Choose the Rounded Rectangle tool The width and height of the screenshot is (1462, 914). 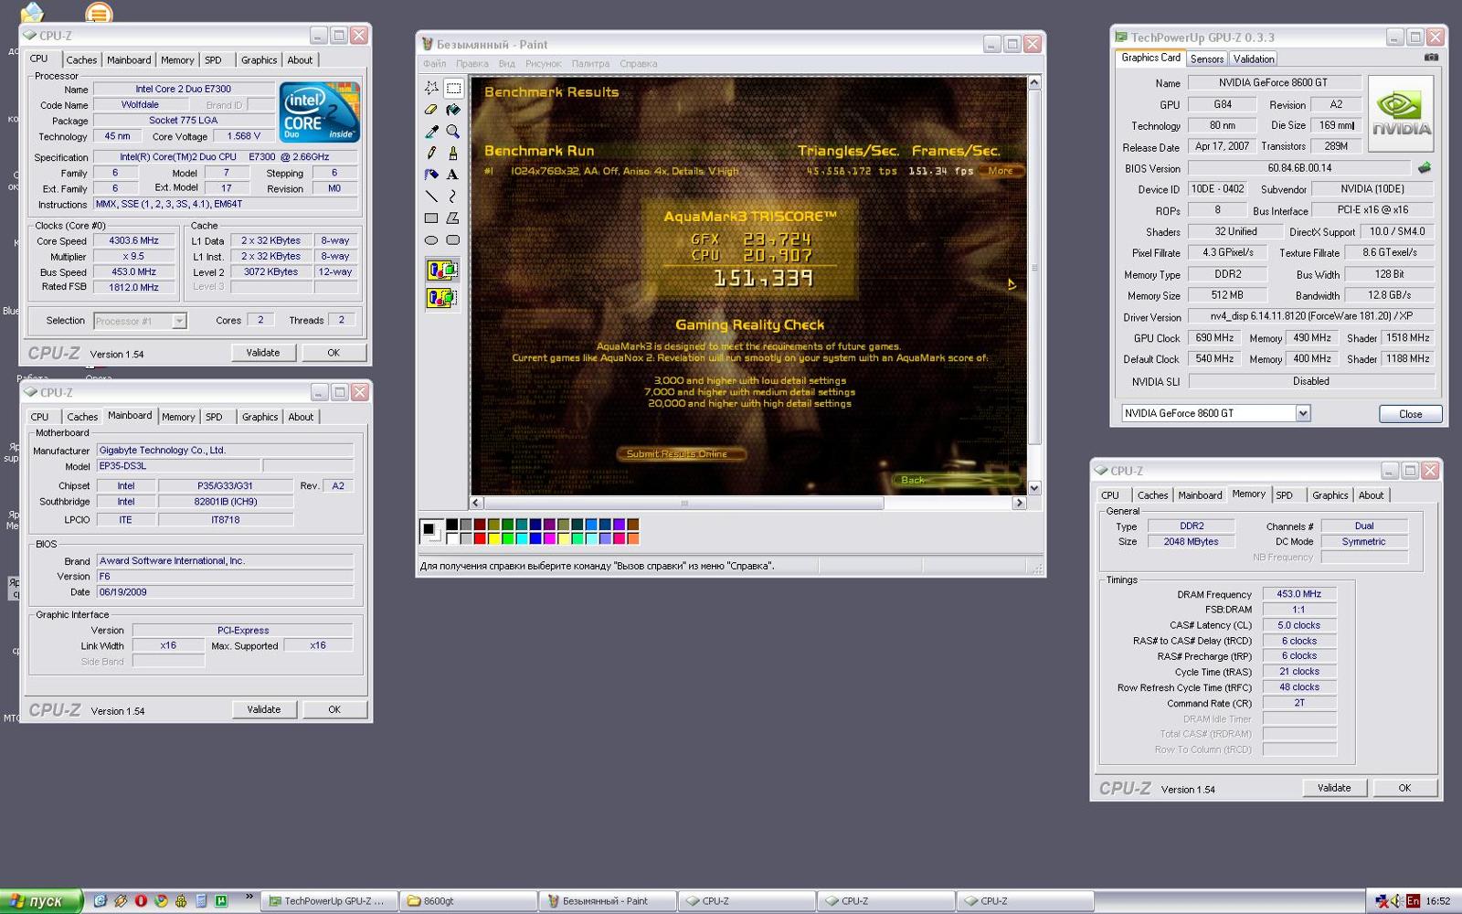pos(453,240)
